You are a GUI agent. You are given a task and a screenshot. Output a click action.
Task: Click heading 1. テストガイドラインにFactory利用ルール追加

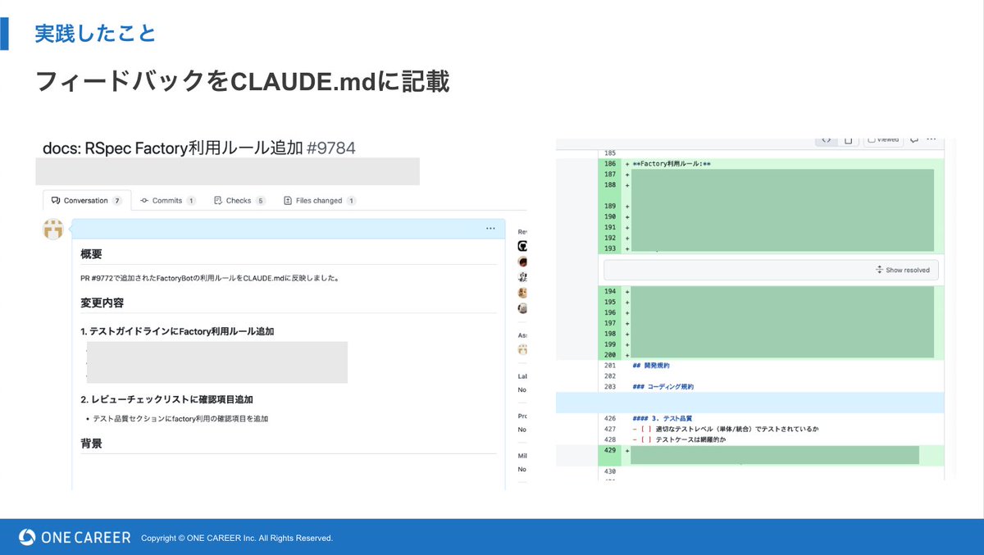(x=177, y=331)
